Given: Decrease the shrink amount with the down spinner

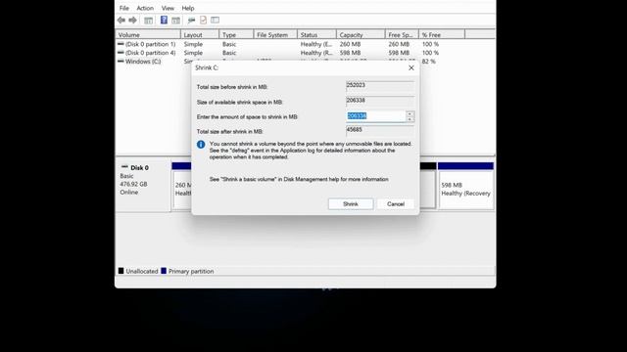Looking at the screenshot, I should (410, 119).
